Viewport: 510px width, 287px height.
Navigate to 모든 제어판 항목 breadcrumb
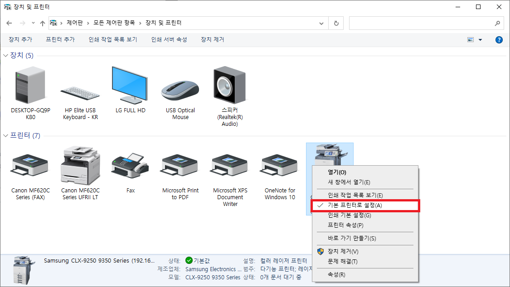pyautogui.click(x=114, y=23)
